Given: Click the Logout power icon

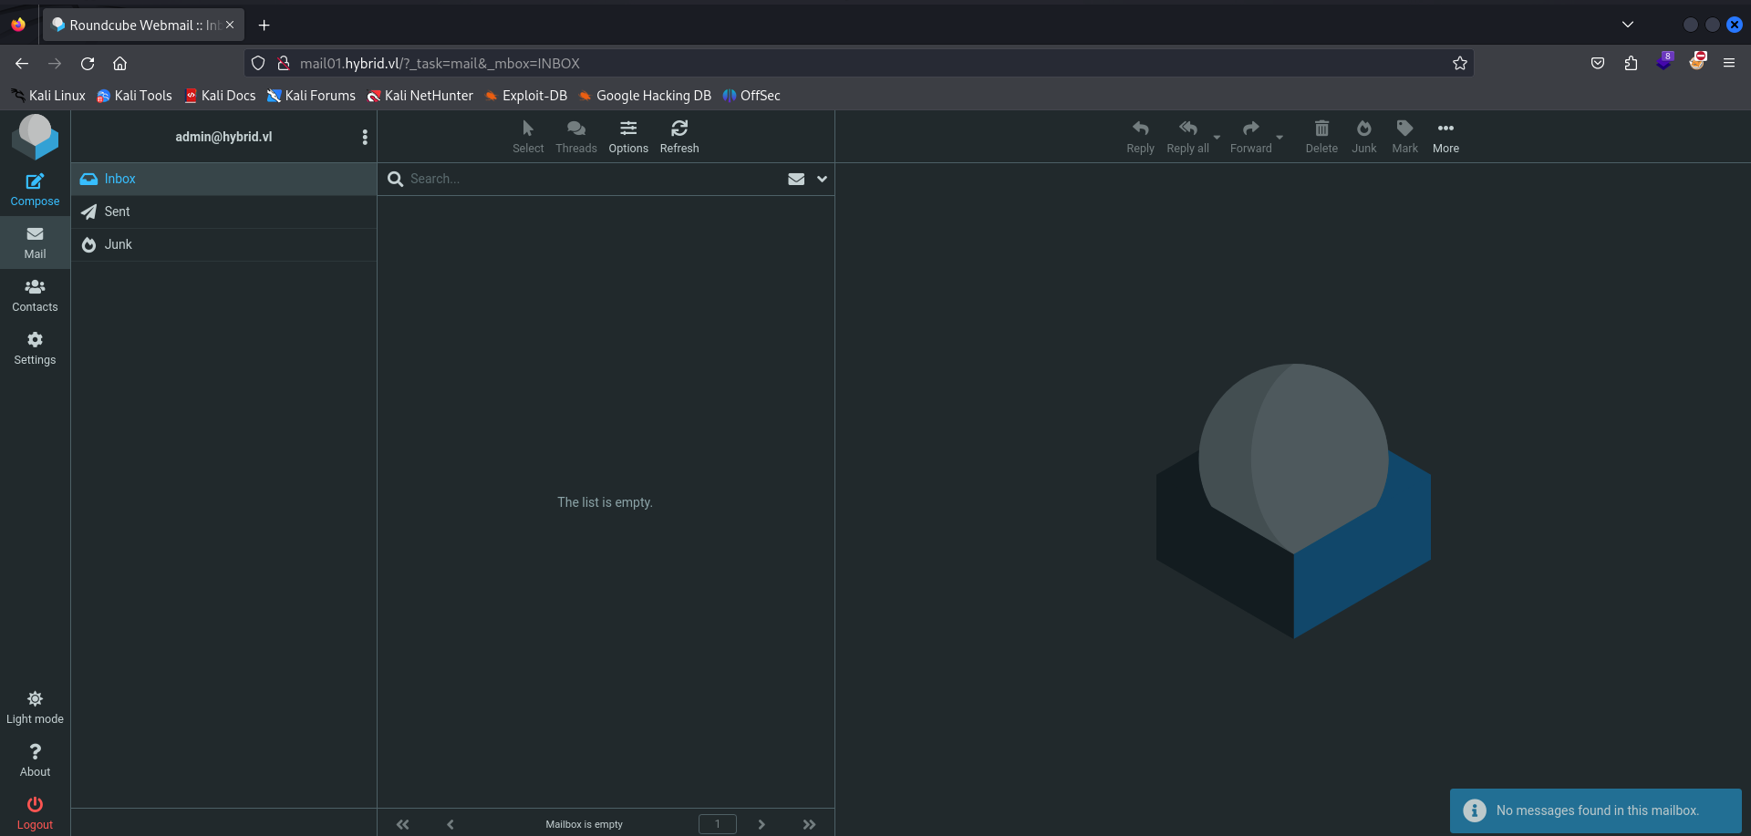Looking at the screenshot, I should pyautogui.click(x=35, y=805).
